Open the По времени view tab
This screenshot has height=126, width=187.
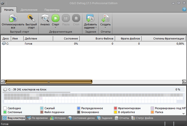coord(37,118)
